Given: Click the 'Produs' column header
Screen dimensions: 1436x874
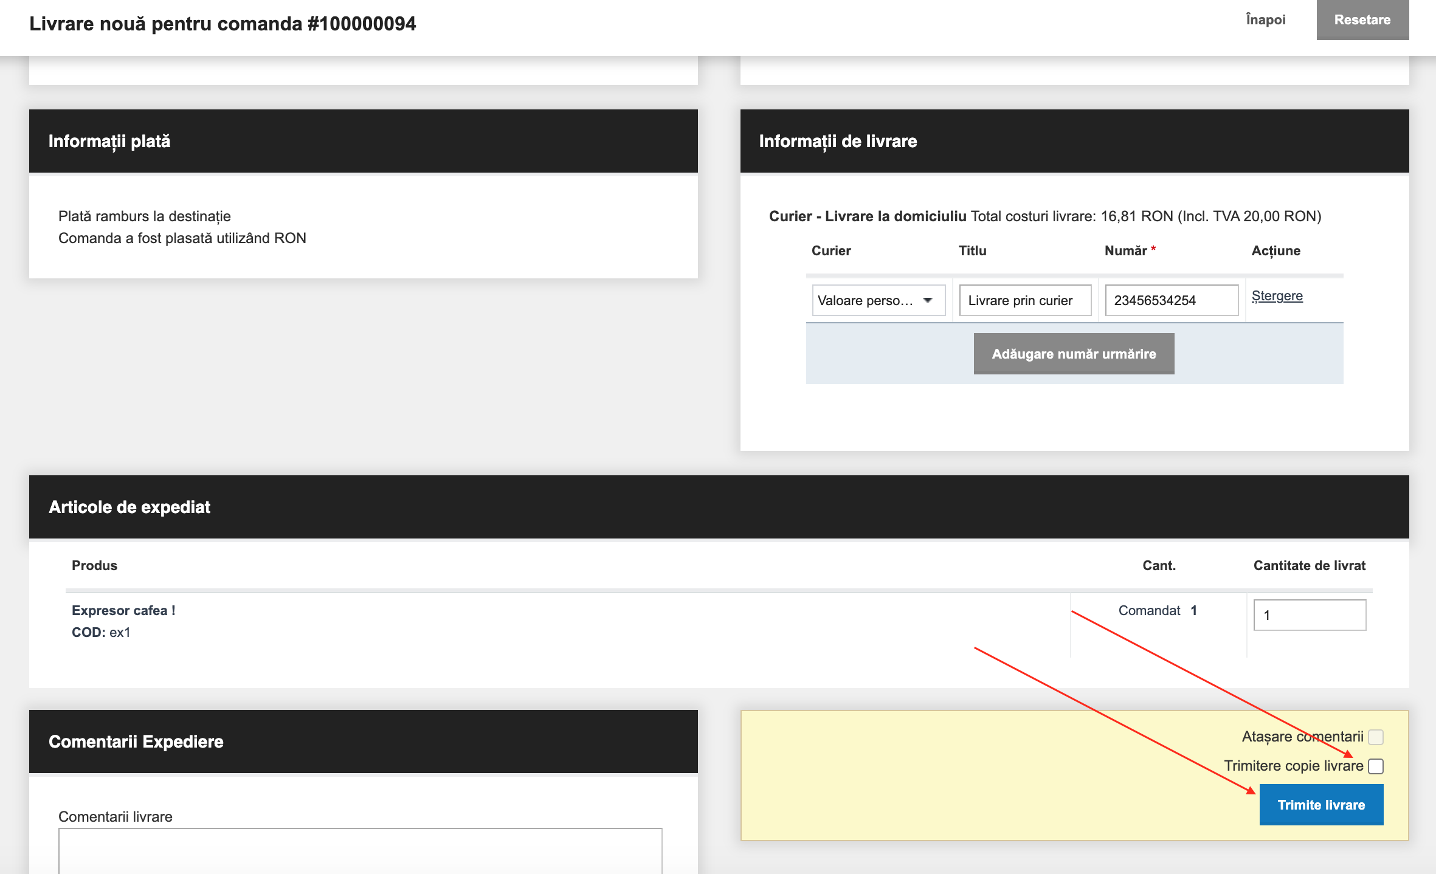Looking at the screenshot, I should 94,565.
